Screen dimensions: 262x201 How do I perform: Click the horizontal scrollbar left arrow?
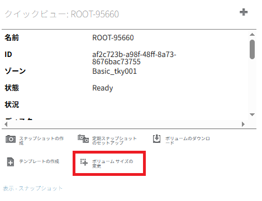click(6, 124)
